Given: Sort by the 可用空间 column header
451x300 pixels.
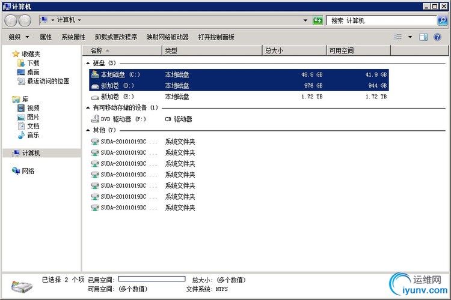Looking at the screenshot, I should pyautogui.click(x=358, y=50).
